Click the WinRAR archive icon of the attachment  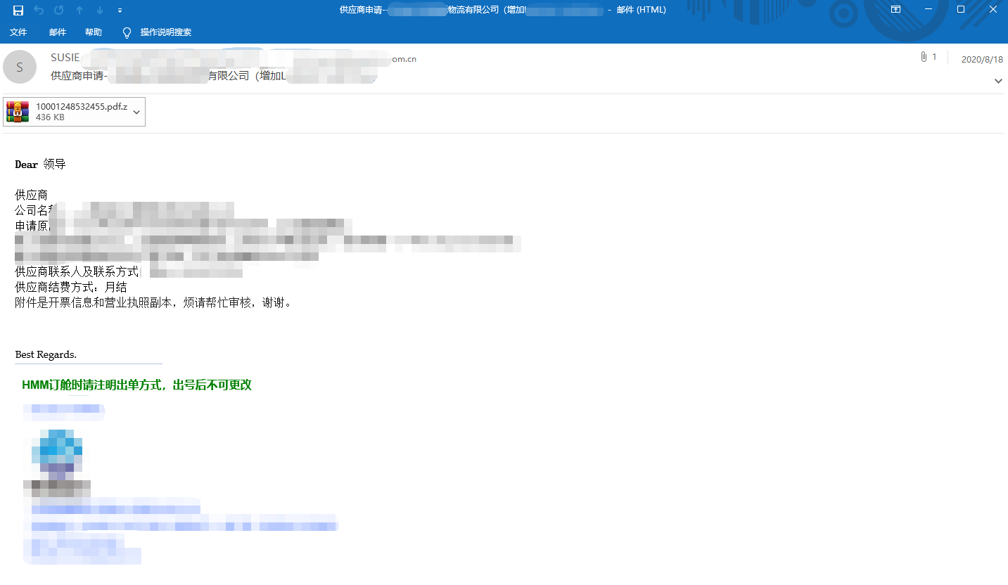(x=18, y=112)
